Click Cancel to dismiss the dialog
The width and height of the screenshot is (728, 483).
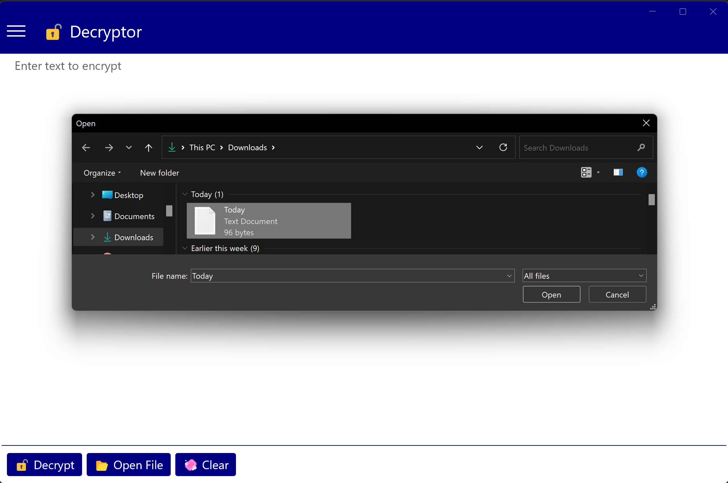[x=617, y=294]
